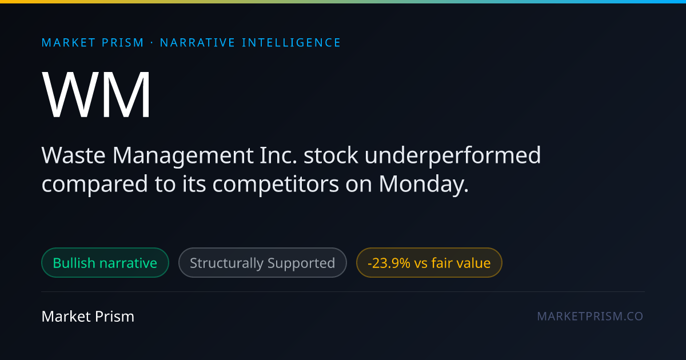Click the divider line above the footer
This screenshot has height=360, width=686.
tap(343, 291)
